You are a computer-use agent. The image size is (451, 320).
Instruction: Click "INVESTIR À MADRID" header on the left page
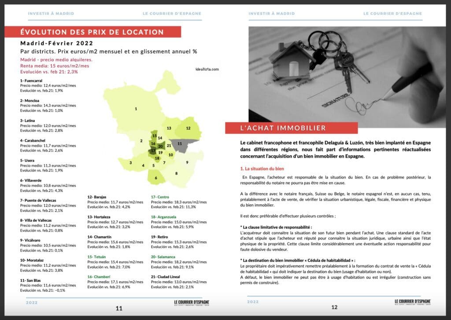click(x=51, y=14)
